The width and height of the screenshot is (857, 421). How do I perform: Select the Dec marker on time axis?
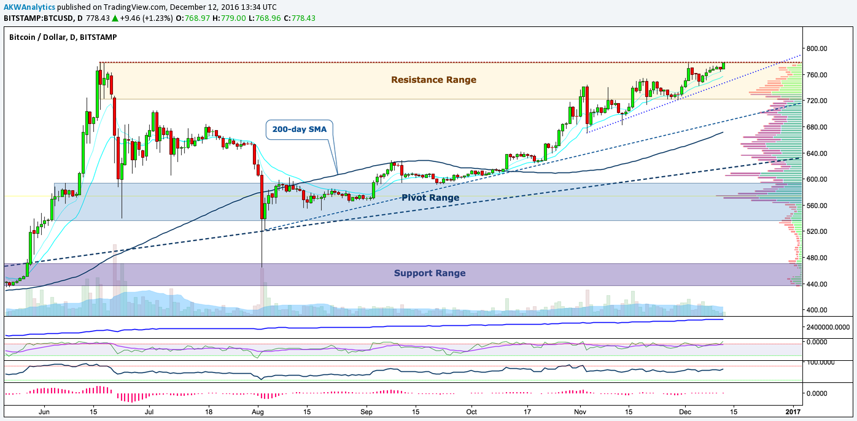[x=686, y=412]
